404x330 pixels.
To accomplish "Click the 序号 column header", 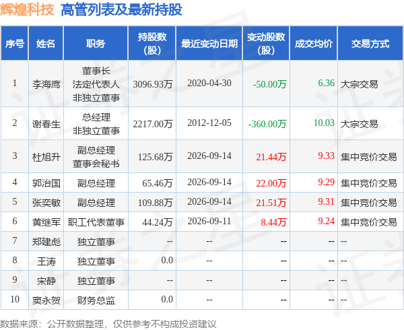I will (x=15, y=43).
